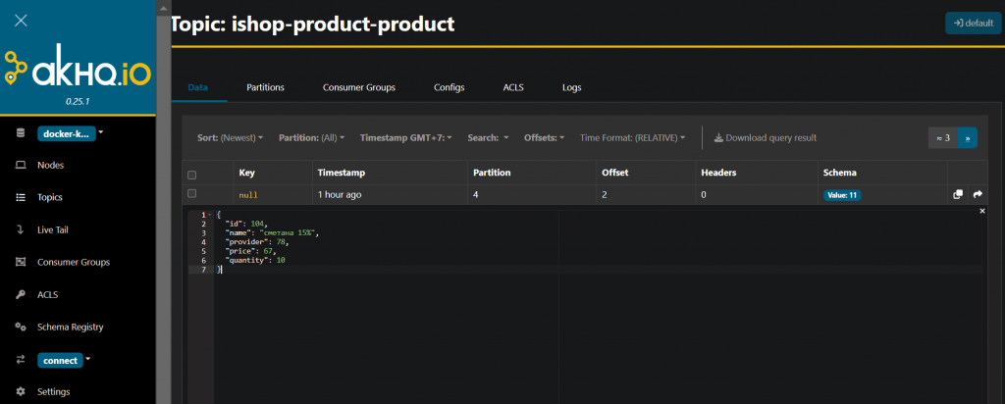The width and height of the screenshot is (1005, 404).
Task: Tick the select-all checkbox in table header
Action: click(192, 174)
